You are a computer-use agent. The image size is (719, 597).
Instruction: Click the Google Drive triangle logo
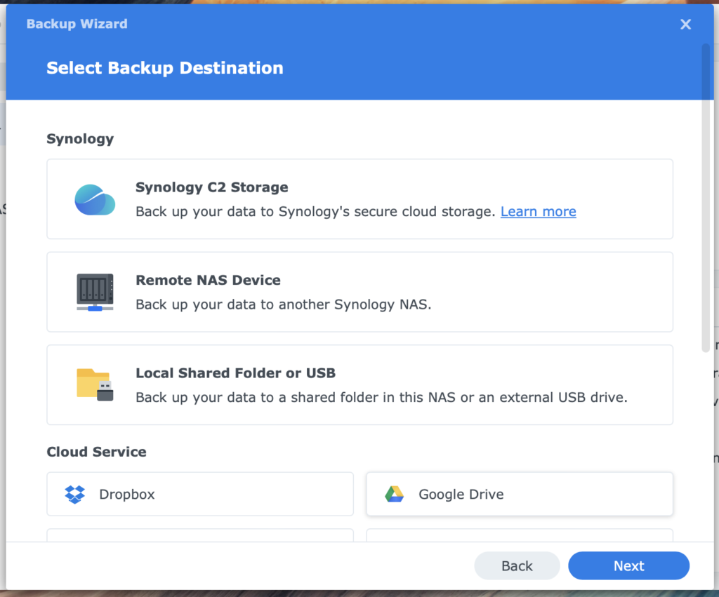[x=394, y=495]
